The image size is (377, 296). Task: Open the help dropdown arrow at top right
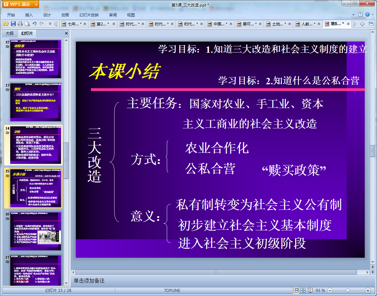point(373,14)
